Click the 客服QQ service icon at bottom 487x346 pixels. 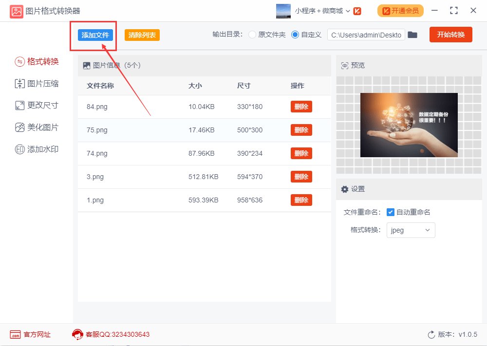click(77, 334)
